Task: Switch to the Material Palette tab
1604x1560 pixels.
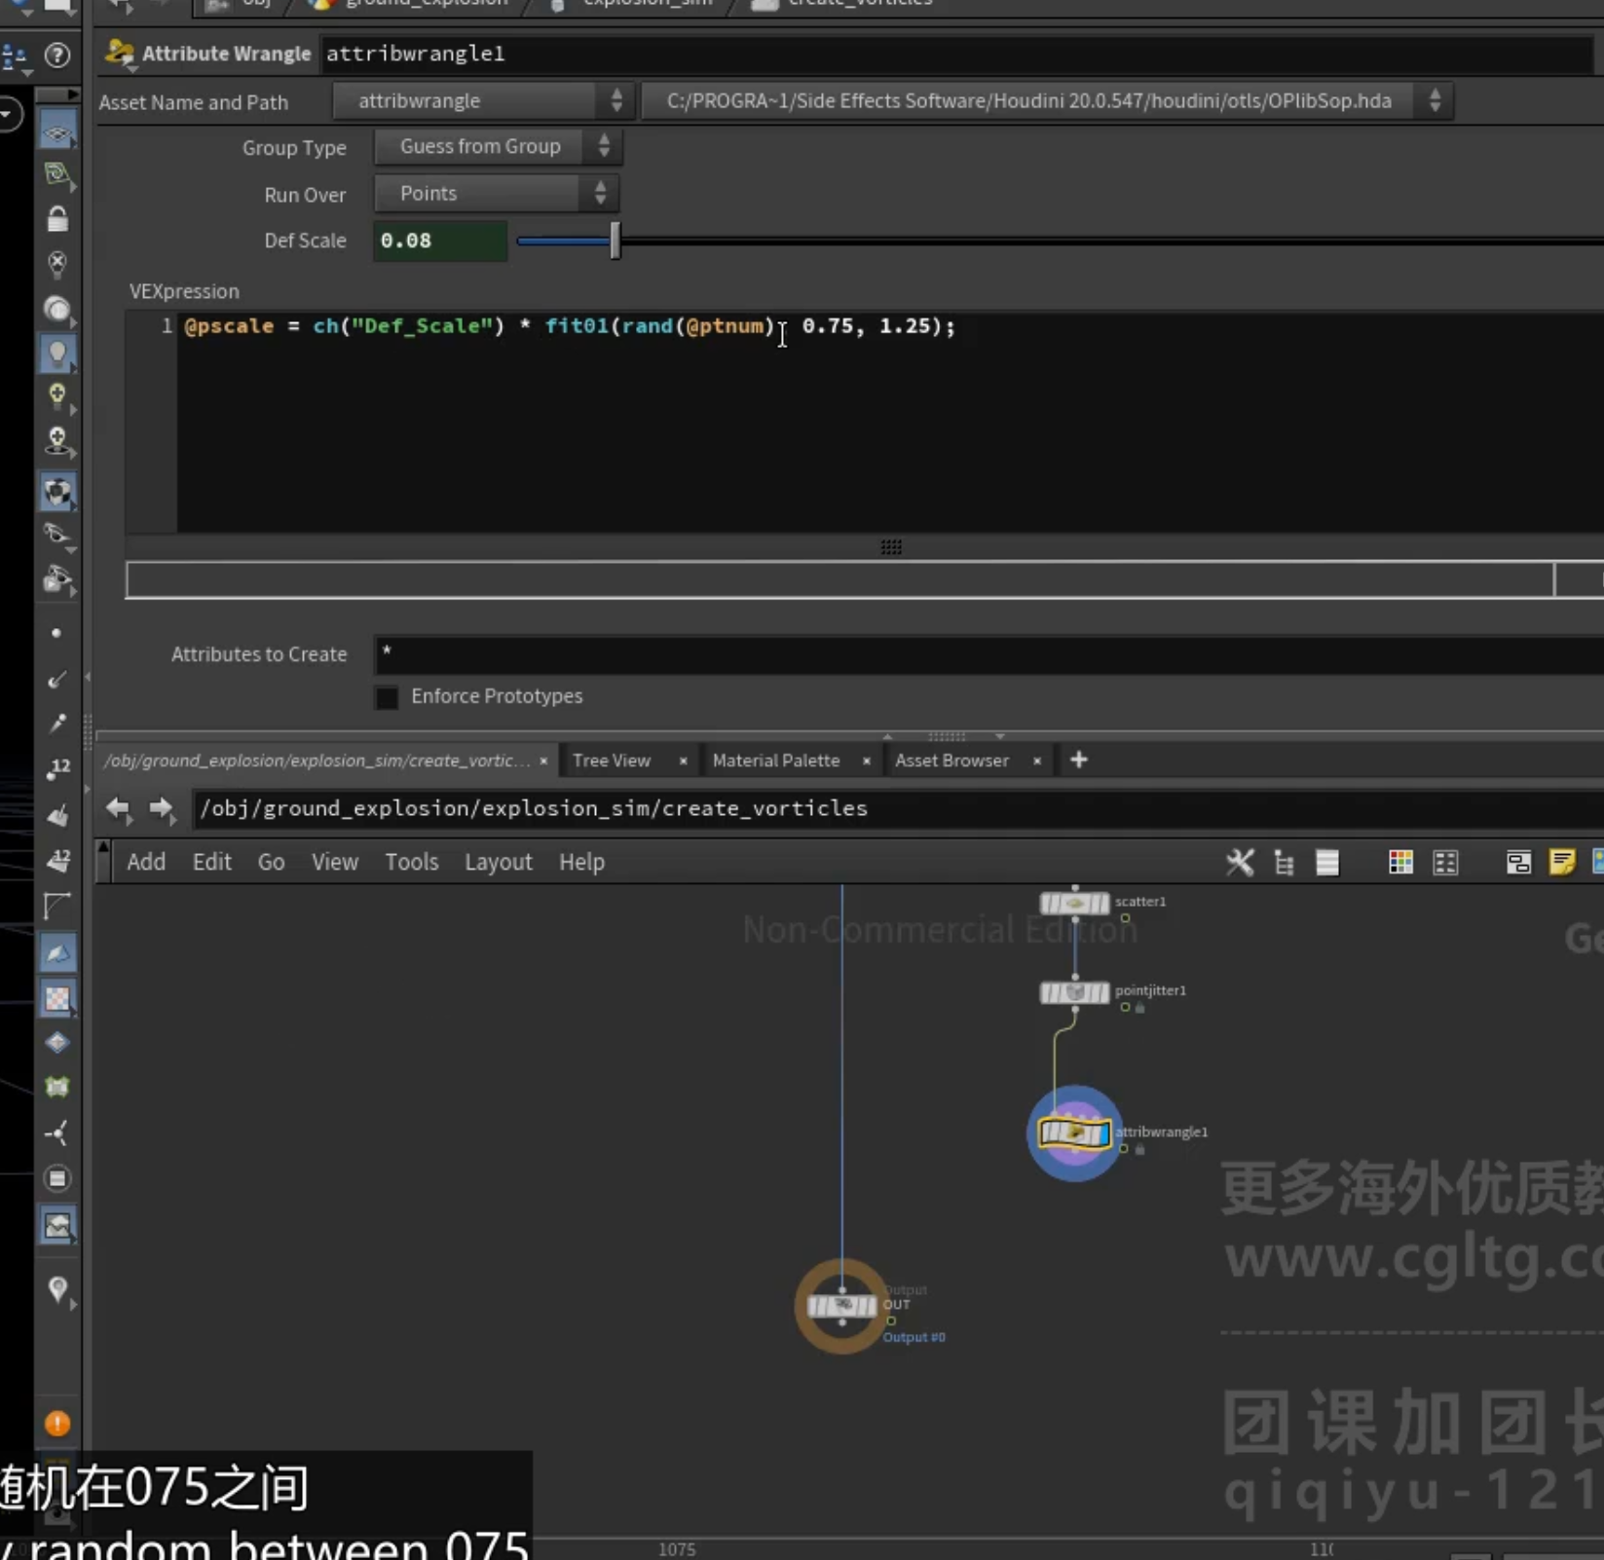Action: 776,761
